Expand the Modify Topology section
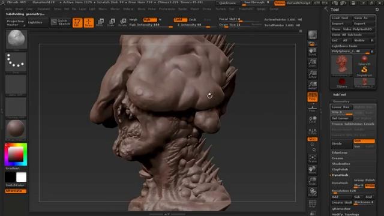 tap(345, 214)
